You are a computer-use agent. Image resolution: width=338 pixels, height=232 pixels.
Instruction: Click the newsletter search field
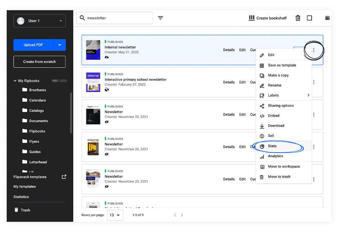pyautogui.click(x=114, y=18)
